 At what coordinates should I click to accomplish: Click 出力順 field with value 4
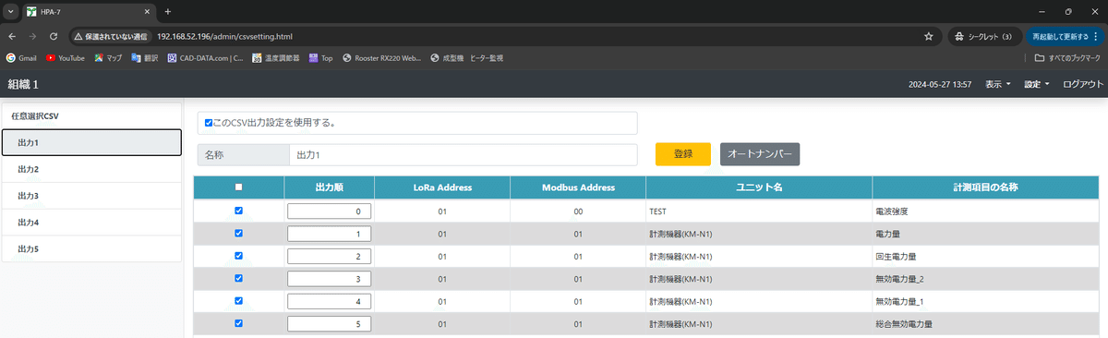(330, 301)
